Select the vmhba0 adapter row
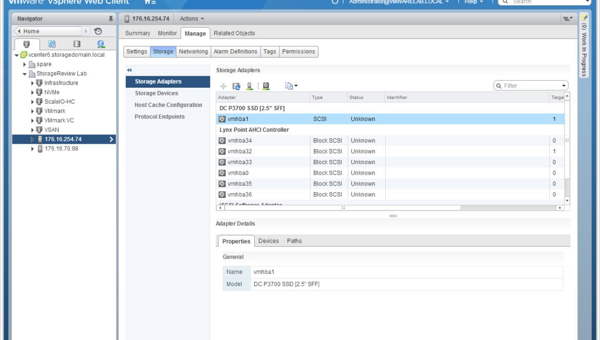 [x=390, y=173]
